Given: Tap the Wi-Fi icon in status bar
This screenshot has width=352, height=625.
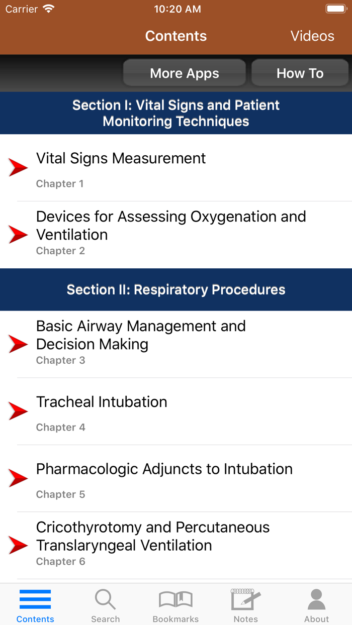Looking at the screenshot, I should (49, 9).
